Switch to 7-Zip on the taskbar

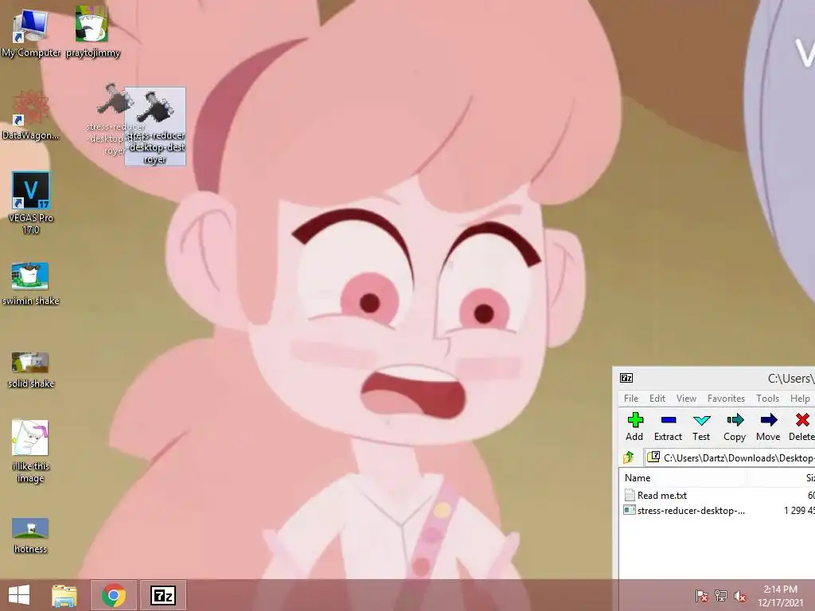click(162, 595)
